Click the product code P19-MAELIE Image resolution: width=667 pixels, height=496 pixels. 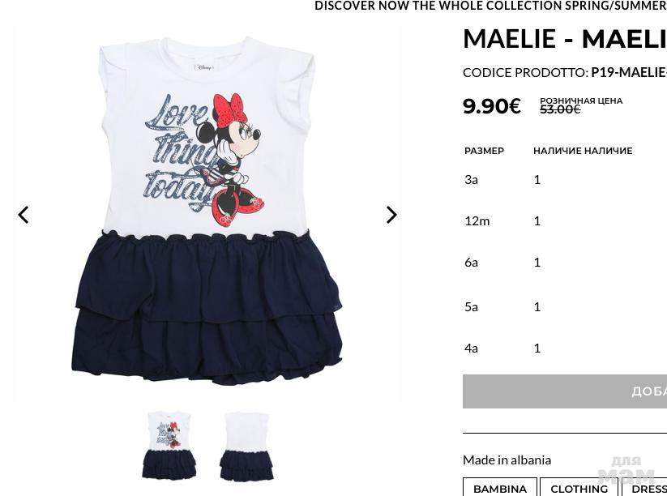[629, 72]
